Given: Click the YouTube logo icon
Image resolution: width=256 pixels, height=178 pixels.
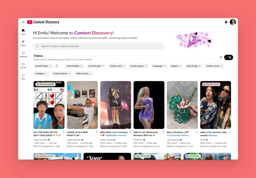Looking at the screenshot, I should [x=30, y=22].
